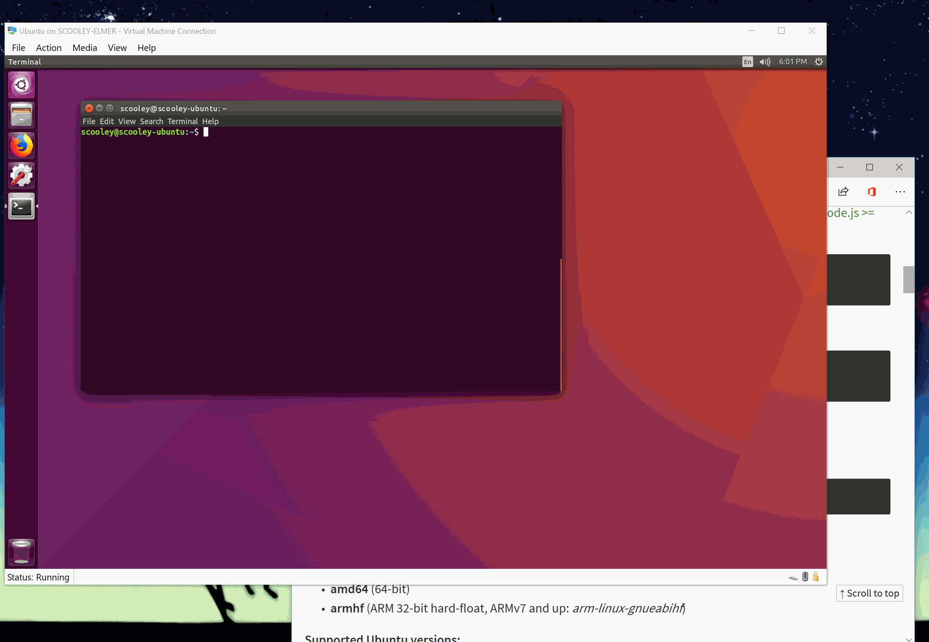Click the lock icon in VM status bar

point(816,577)
